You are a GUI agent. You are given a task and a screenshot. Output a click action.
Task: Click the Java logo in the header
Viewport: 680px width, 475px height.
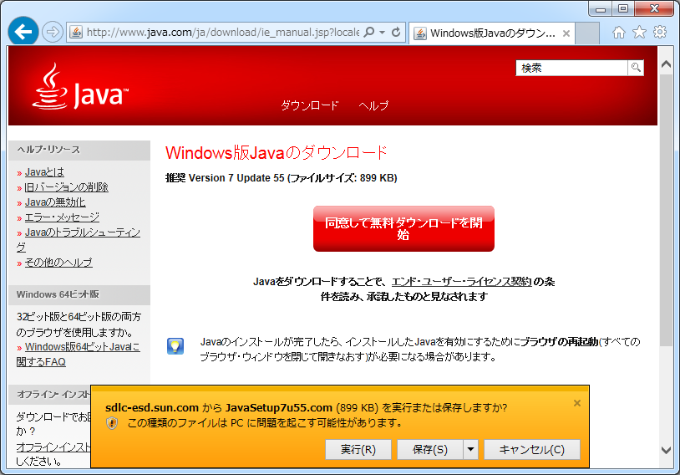[x=81, y=86]
